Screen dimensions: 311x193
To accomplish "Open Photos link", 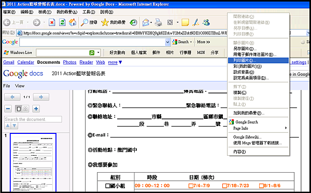I will (x=69, y=62).
